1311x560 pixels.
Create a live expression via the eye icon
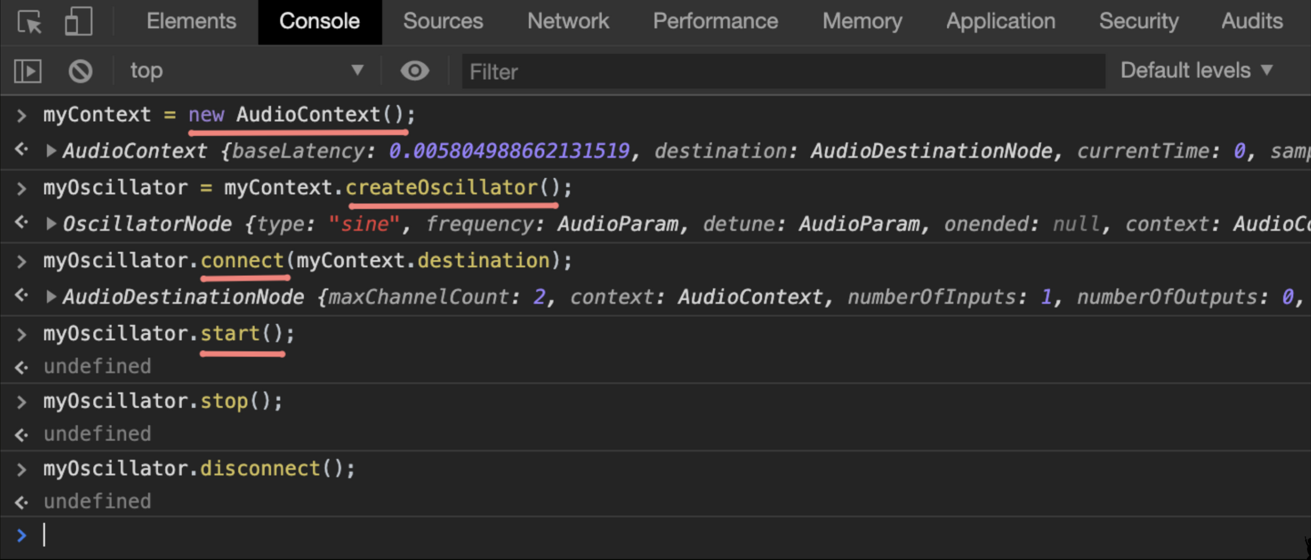coord(415,70)
